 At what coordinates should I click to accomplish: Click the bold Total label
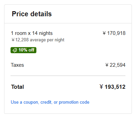[17, 87]
